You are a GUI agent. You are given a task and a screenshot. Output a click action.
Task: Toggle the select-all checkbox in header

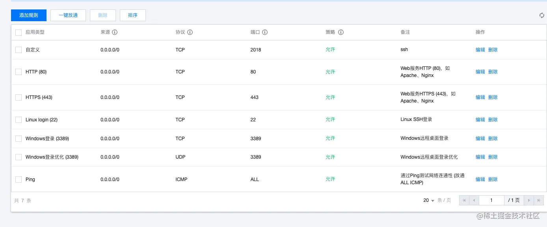19,32
